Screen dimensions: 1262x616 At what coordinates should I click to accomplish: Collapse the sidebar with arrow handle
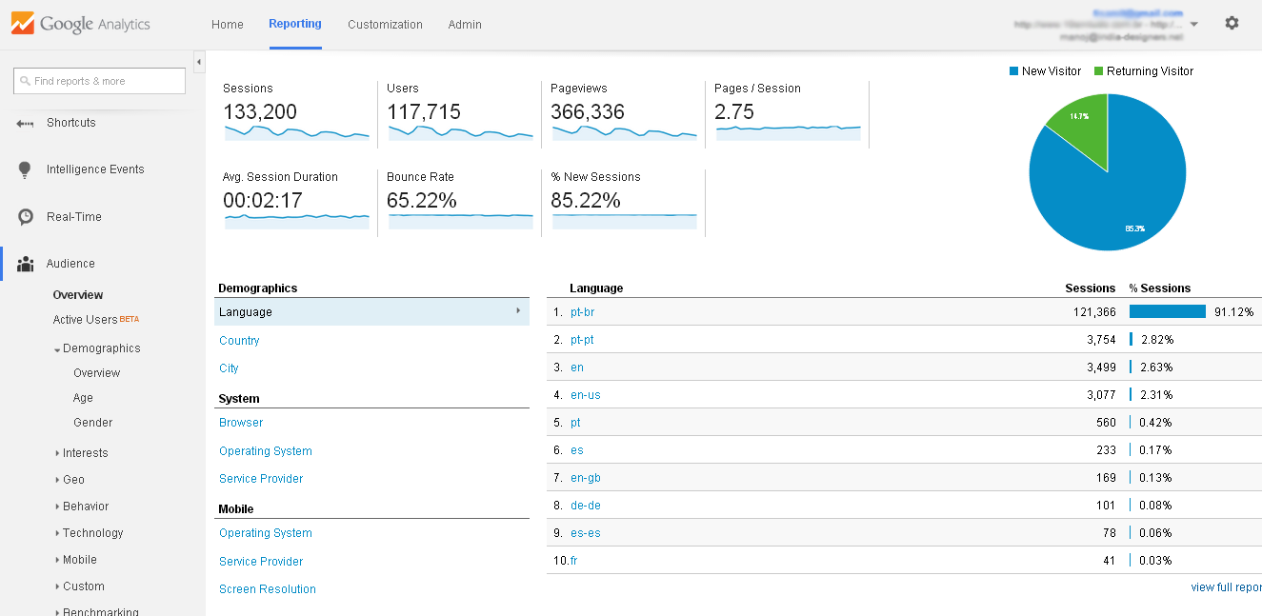199,62
